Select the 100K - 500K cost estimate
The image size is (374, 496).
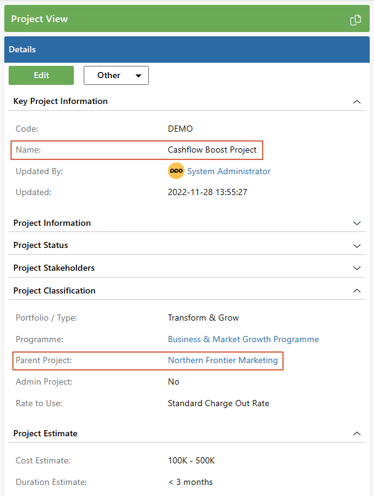pos(191,460)
